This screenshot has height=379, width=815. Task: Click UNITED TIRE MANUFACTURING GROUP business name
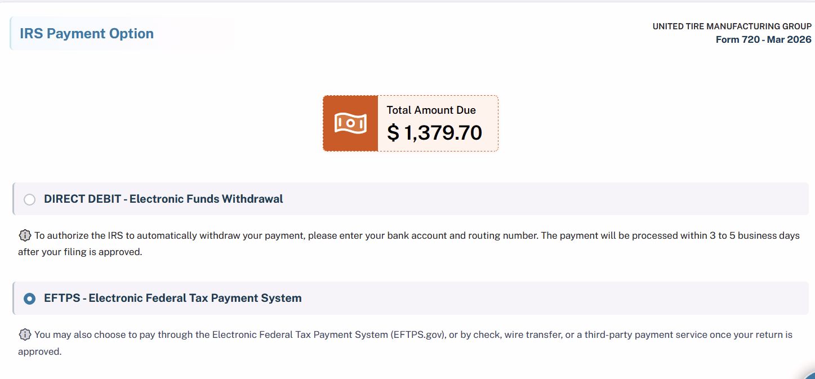(732, 26)
